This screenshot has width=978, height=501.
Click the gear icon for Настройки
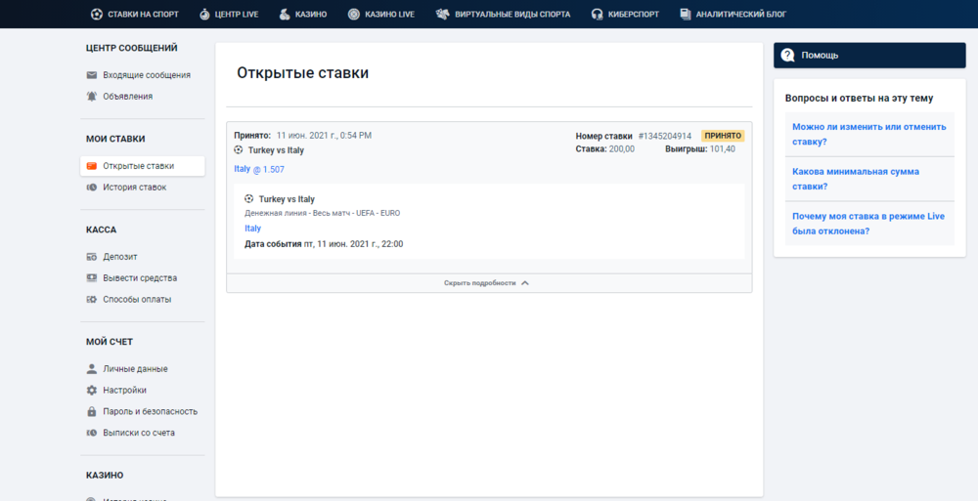coord(92,390)
